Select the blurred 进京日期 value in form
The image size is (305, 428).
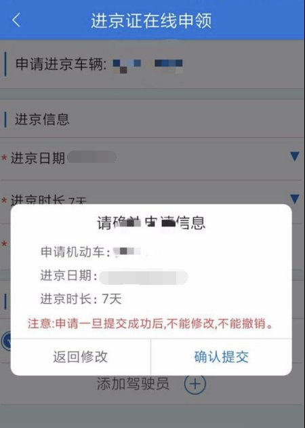coord(92,157)
